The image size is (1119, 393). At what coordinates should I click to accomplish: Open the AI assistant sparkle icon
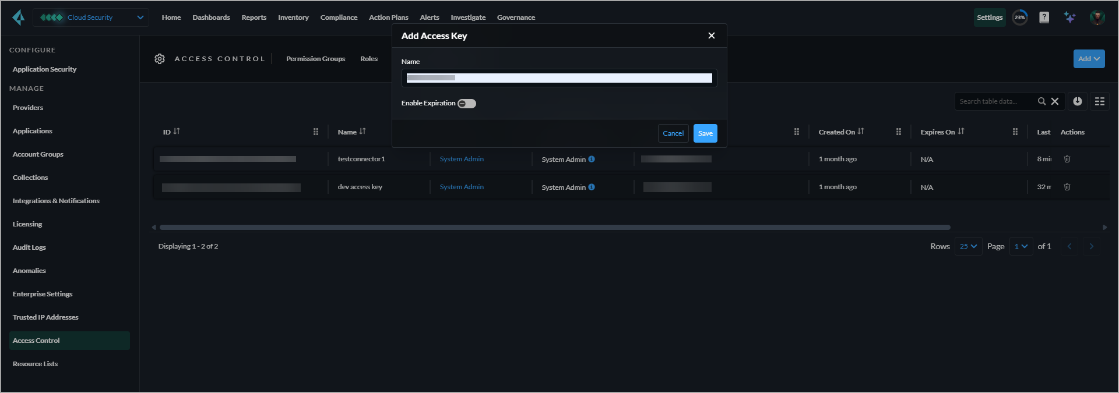(x=1069, y=17)
